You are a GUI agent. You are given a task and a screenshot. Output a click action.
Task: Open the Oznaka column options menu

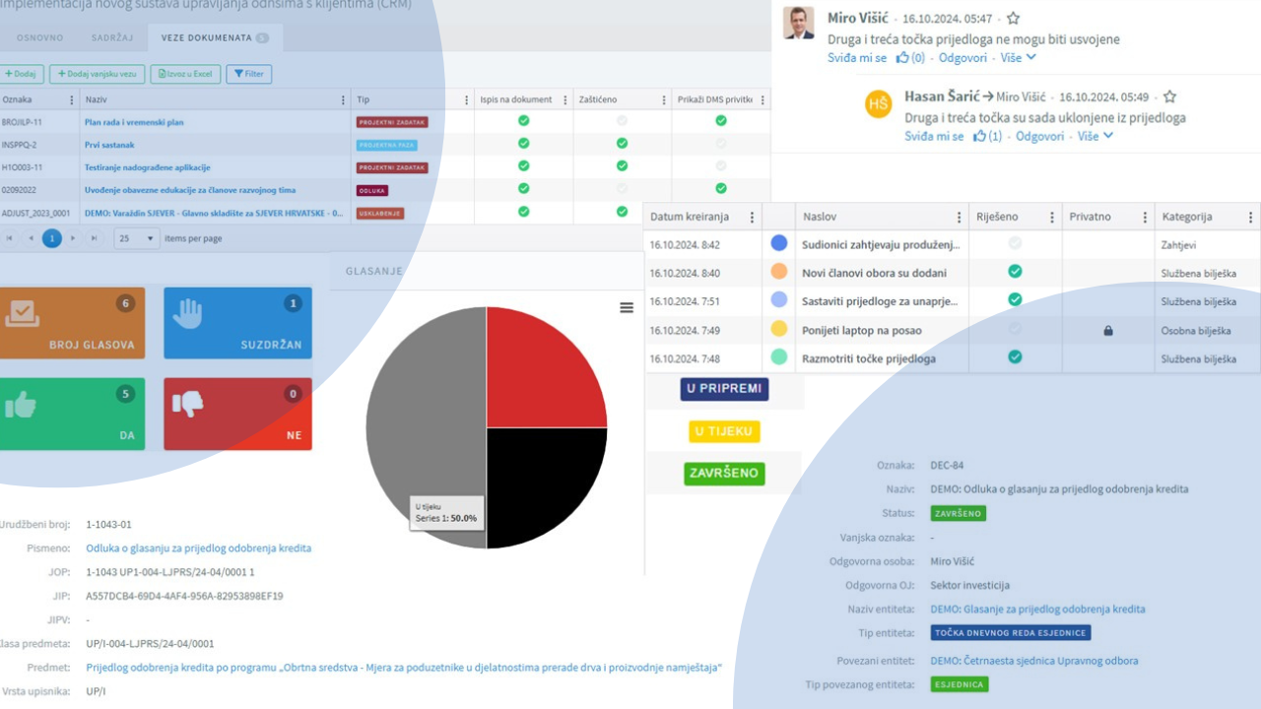pyautogui.click(x=71, y=99)
